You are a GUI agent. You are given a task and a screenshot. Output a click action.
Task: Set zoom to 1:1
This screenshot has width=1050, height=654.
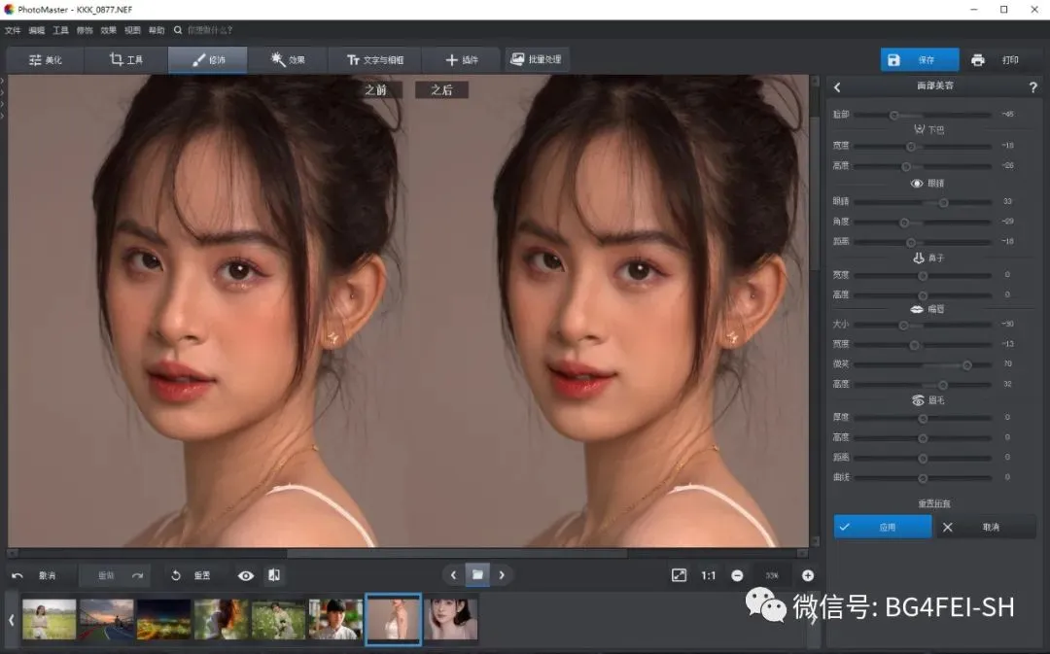coord(709,575)
